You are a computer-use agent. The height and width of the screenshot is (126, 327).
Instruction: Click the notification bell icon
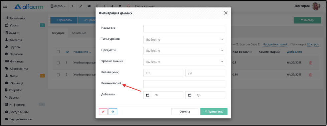coord(128,6)
